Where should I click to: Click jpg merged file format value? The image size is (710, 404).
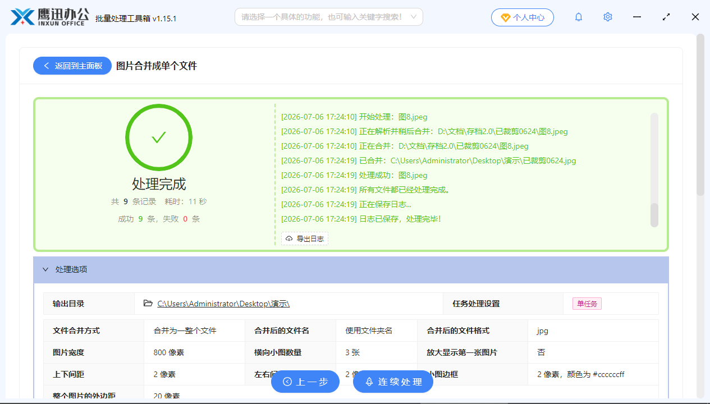click(x=542, y=331)
